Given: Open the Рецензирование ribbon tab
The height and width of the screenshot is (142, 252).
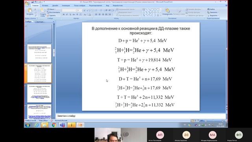Looking at the screenshot, I should point(95,6).
